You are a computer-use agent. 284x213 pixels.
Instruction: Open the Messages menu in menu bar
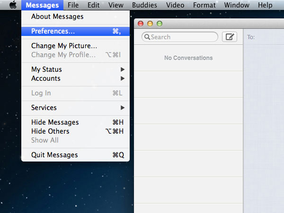pos(42,5)
